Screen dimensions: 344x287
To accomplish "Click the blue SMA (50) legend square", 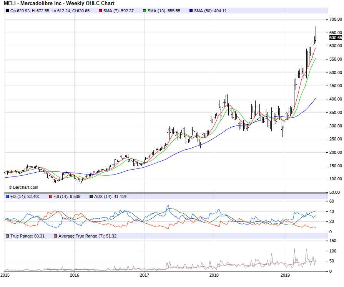I will pos(191,11).
